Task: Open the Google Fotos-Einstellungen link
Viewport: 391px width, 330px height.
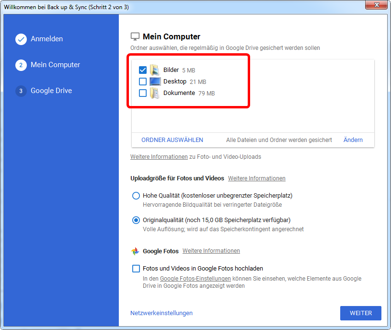Action: point(195,279)
